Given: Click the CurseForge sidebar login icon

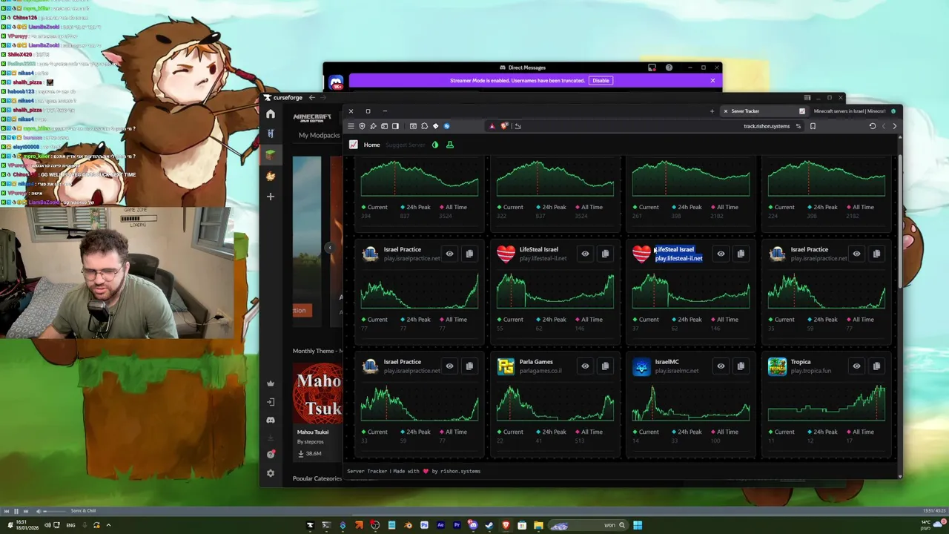Looking at the screenshot, I should (271, 402).
